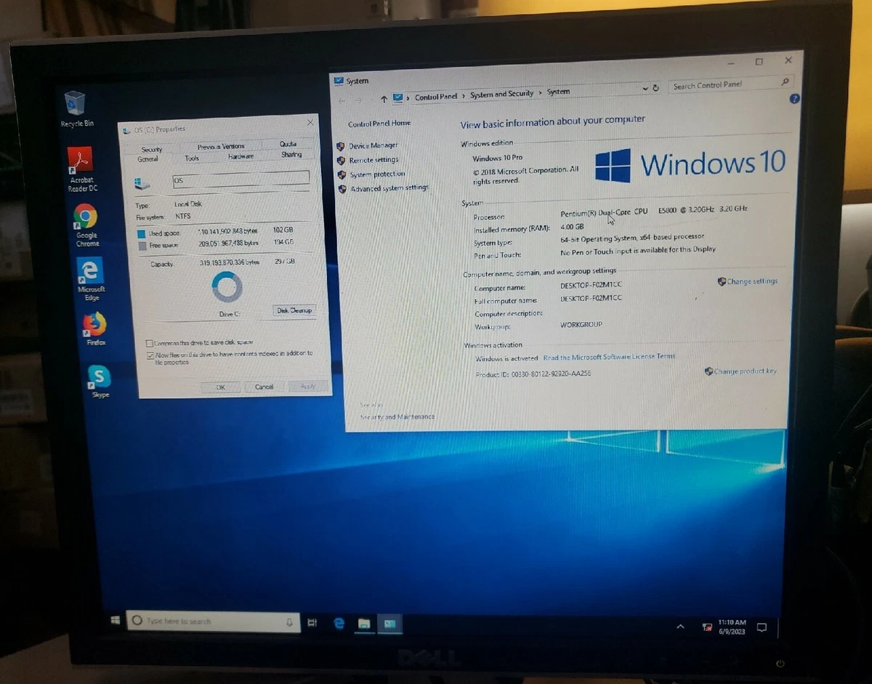Click the System control panel taskbar button
Screen dimensions: 872x684
[x=390, y=624]
